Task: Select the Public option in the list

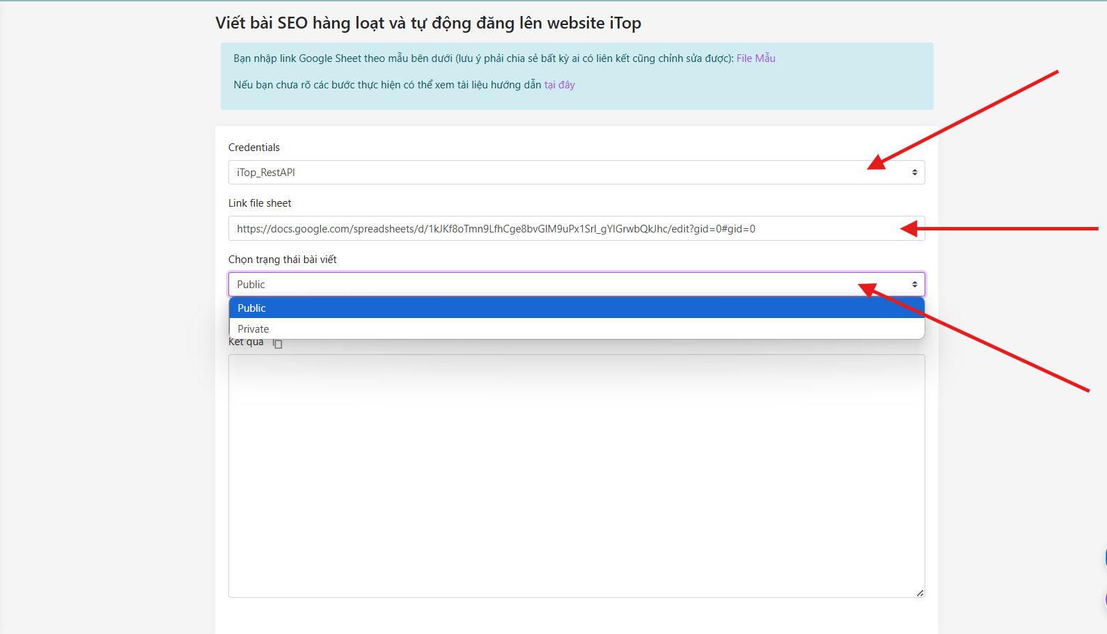Action: pos(576,308)
